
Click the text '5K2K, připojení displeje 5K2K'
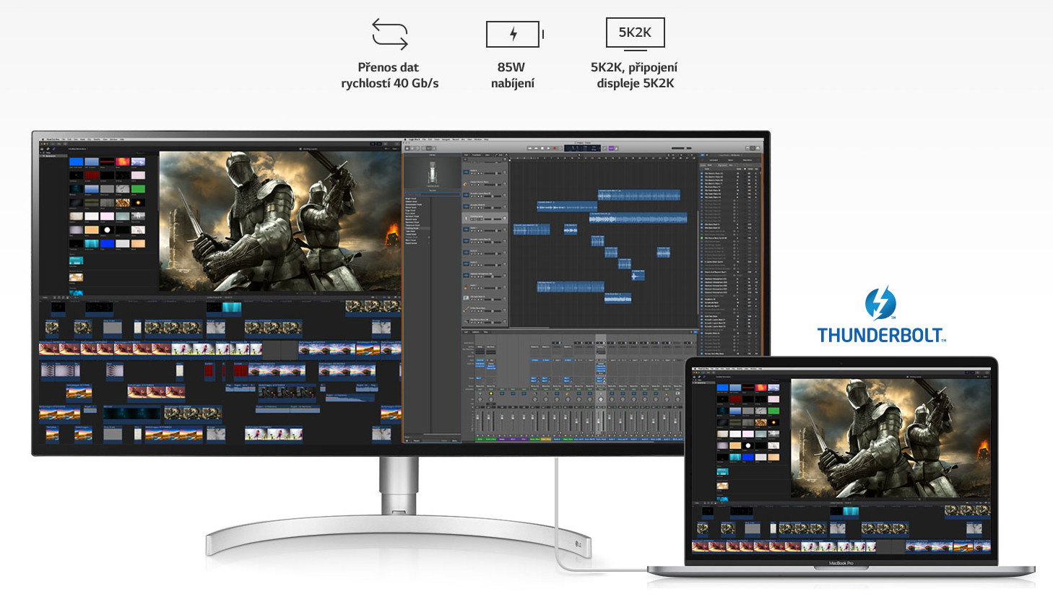coord(635,75)
